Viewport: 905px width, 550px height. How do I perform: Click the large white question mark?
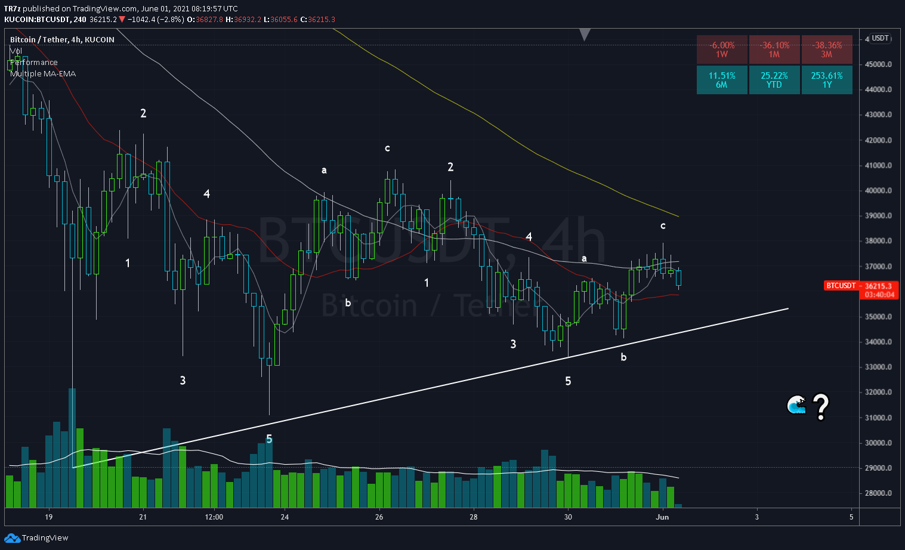click(x=821, y=407)
